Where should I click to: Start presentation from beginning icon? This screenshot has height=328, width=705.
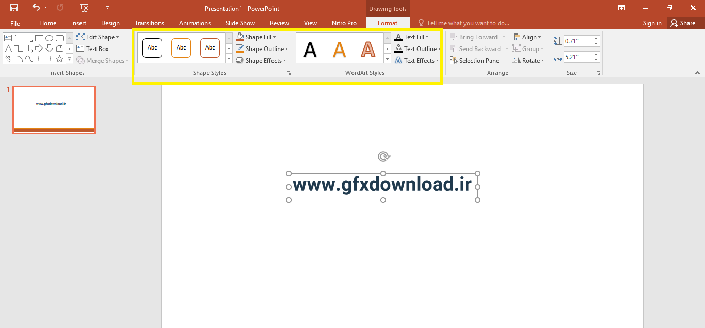pyautogui.click(x=84, y=8)
